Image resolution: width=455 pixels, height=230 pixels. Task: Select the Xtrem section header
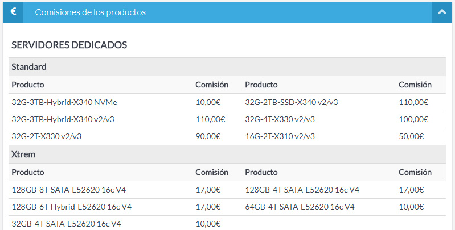coord(24,154)
